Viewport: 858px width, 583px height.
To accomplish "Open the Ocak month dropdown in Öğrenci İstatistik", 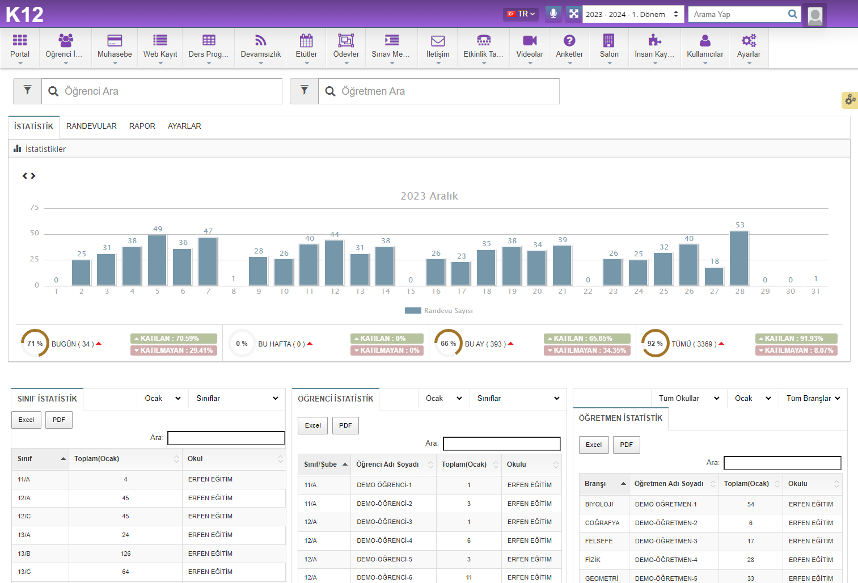I will [444, 399].
